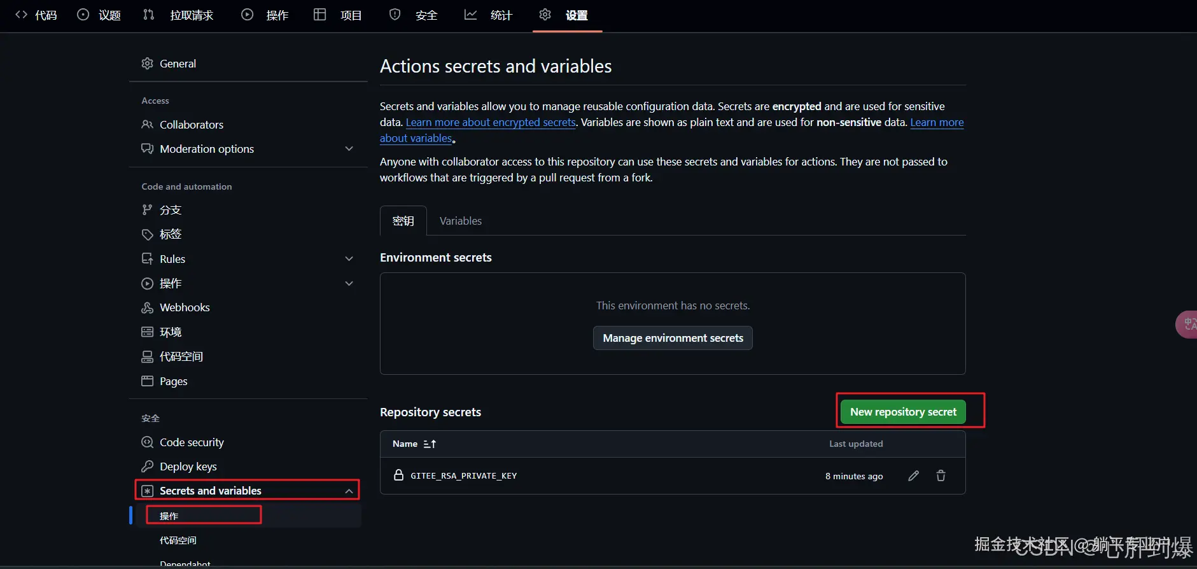Click the Webhooks icon in sidebar
This screenshot has height=569, width=1197.
tap(147, 307)
